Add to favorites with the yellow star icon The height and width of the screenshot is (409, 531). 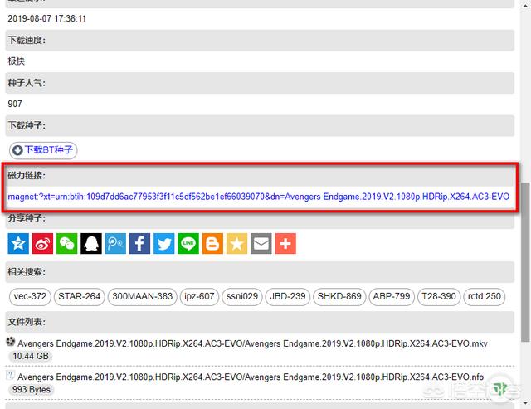[237, 243]
